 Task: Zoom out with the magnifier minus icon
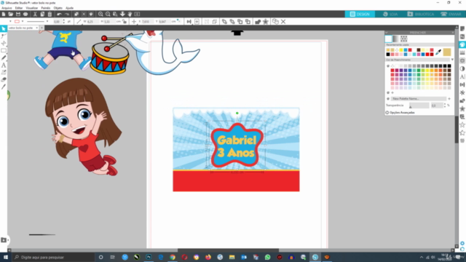coord(108,14)
